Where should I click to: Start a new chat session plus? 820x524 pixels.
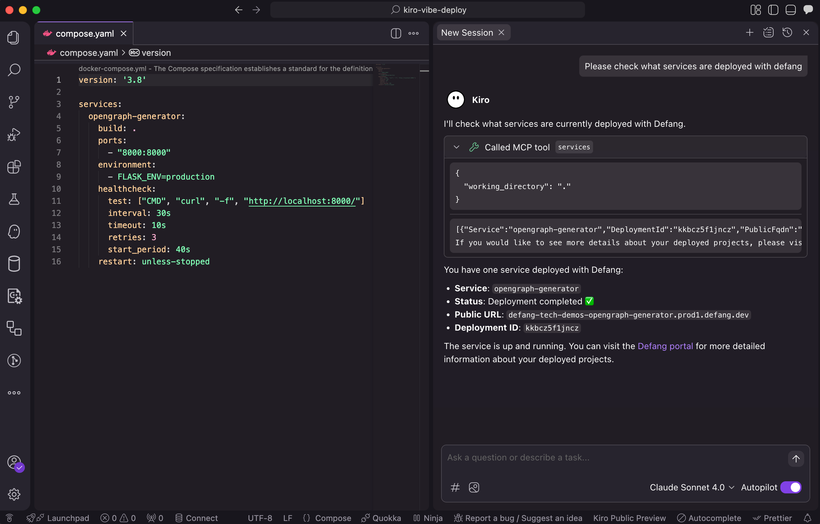coord(749,33)
